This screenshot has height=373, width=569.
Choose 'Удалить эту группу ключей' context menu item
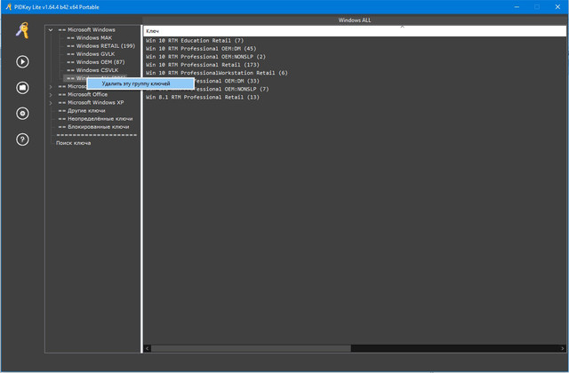[140, 83]
